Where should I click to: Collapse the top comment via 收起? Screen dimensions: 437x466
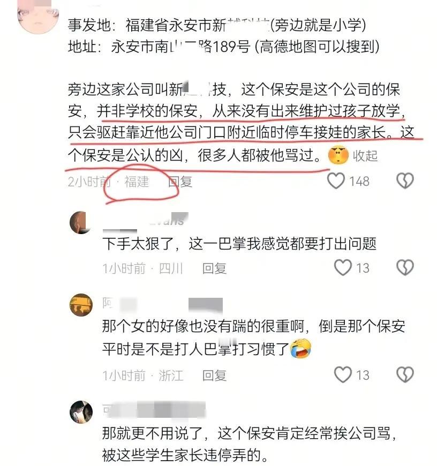[x=365, y=156]
